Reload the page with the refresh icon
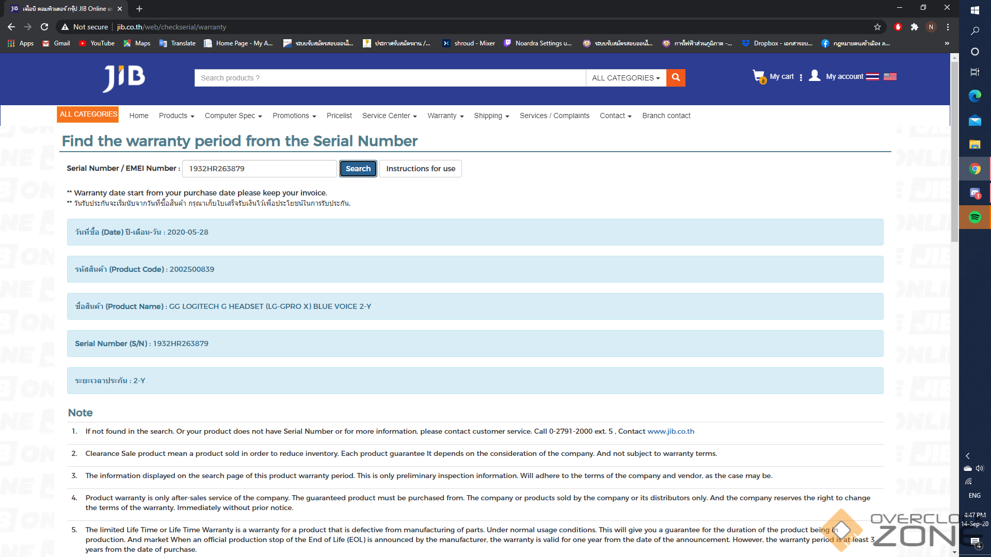 point(44,27)
